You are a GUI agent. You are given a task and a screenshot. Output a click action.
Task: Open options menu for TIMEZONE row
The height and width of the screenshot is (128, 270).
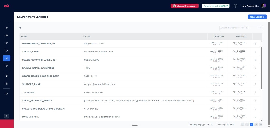click(255, 92)
